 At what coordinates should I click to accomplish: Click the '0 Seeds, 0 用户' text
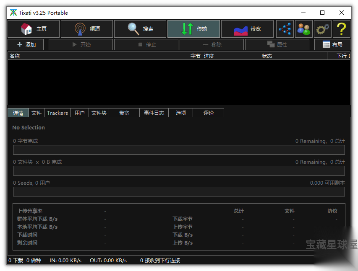click(x=31, y=183)
